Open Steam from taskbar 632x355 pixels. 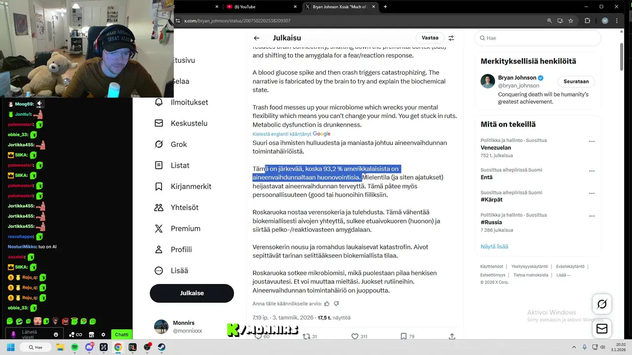[x=161, y=347]
